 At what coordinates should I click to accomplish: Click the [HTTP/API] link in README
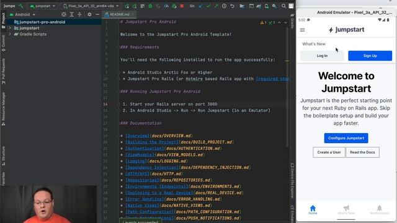pos(137,173)
